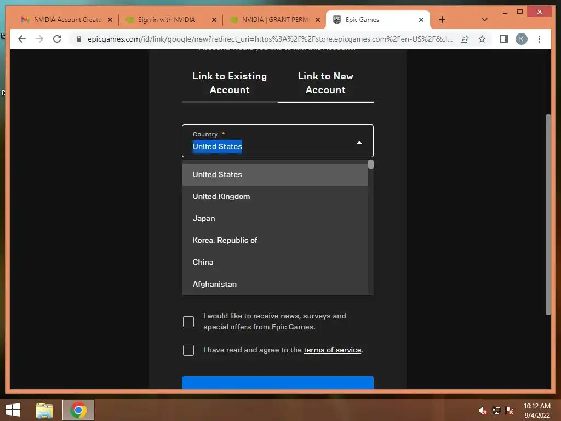The image size is (561, 421).
Task: Click the country list scrollbar thumb
Action: pyautogui.click(x=371, y=164)
